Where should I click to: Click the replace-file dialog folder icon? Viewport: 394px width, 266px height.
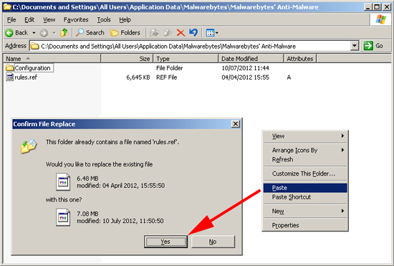pyautogui.click(x=29, y=146)
